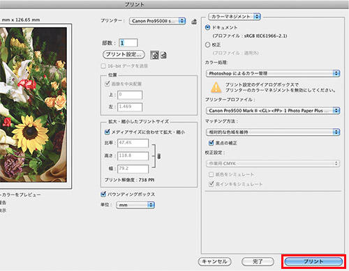Open the 校正設定 作業用 CMYK dropdown
This screenshot has height=271, width=349.
tap(273, 164)
